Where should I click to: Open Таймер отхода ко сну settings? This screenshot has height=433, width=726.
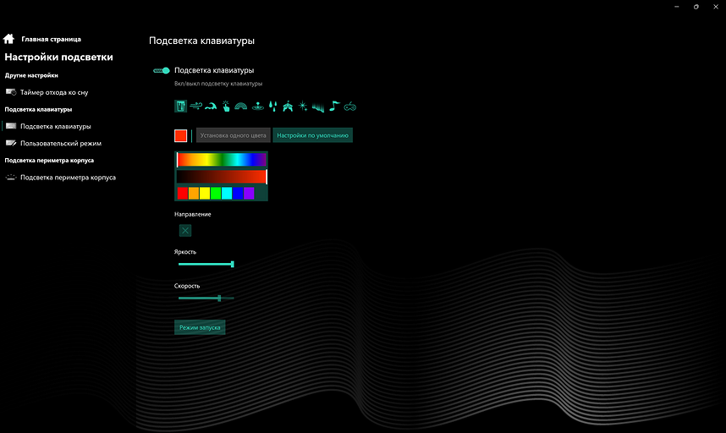pyautogui.click(x=54, y=91)
